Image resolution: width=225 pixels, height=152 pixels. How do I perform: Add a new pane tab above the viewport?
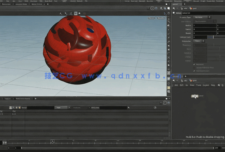tap(48, 4)
